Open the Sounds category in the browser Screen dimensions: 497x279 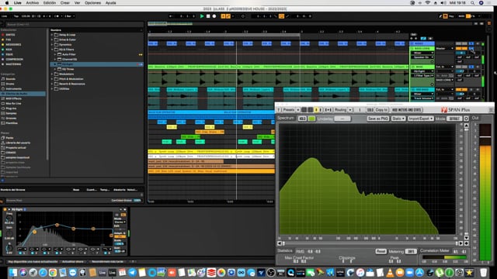[x=10, y=79]
